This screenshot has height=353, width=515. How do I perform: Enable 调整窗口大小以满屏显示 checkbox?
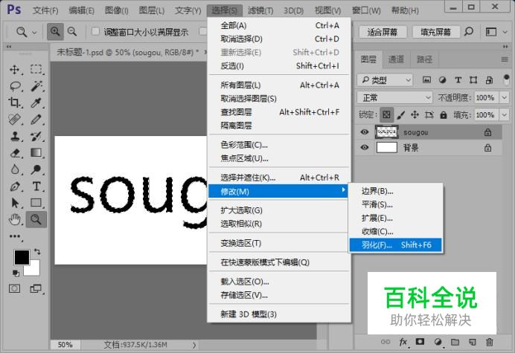(95, 31)
